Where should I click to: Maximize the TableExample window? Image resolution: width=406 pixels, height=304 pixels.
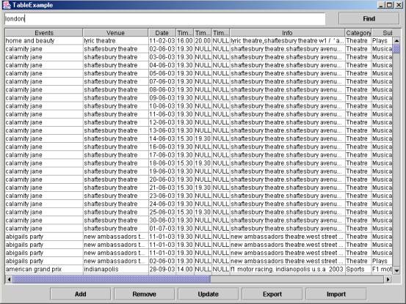point(389,5)
